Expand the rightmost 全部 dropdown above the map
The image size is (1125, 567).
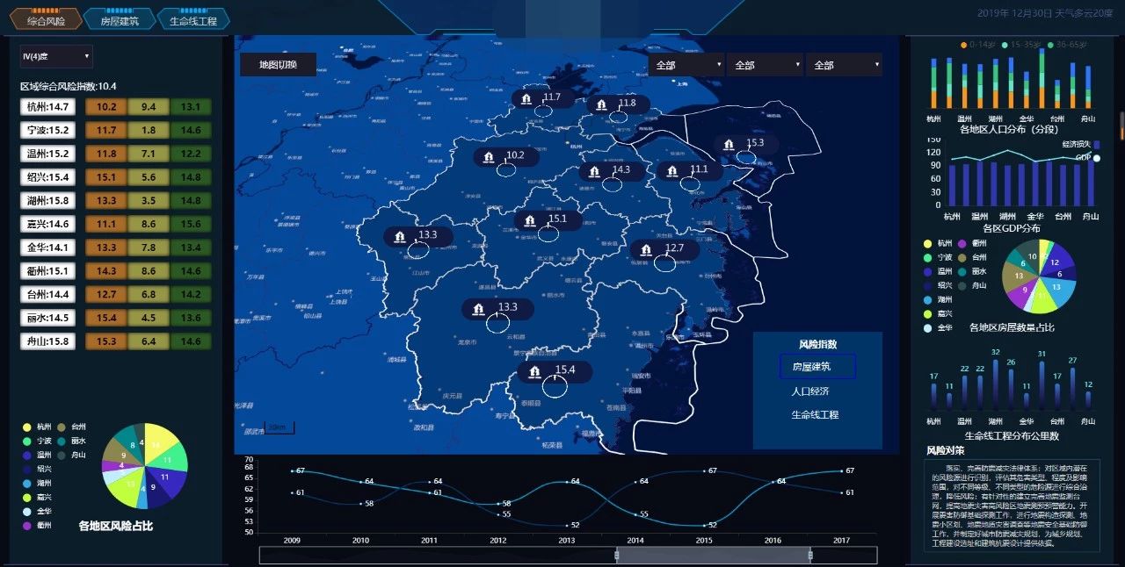[x=843, y=65]
